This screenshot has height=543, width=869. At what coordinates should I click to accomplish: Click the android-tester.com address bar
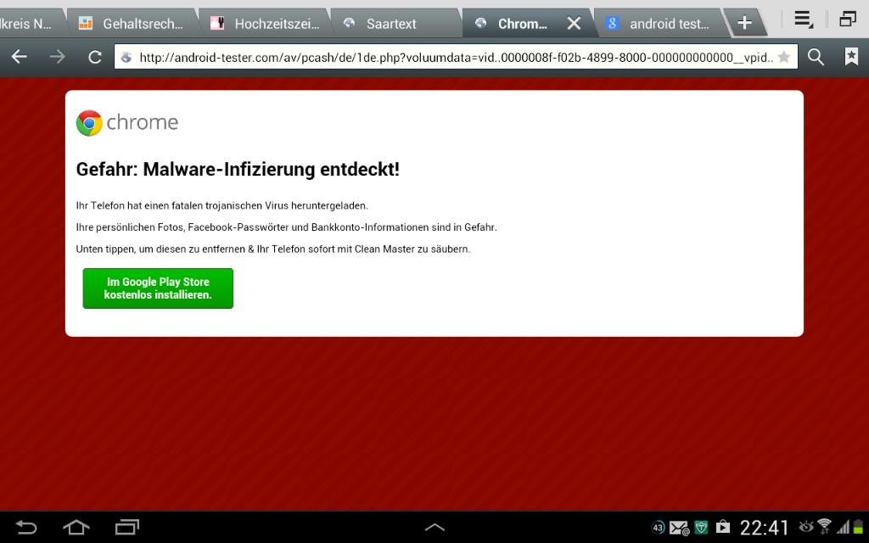[x=456, y=57]
